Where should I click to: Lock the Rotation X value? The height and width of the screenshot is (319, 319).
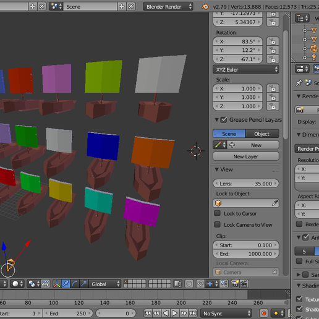point(273,41)
